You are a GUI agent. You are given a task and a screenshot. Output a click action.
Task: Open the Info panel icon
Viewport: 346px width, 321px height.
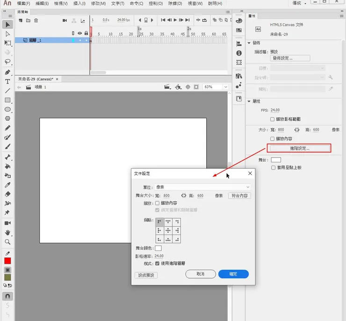(239, 53)
